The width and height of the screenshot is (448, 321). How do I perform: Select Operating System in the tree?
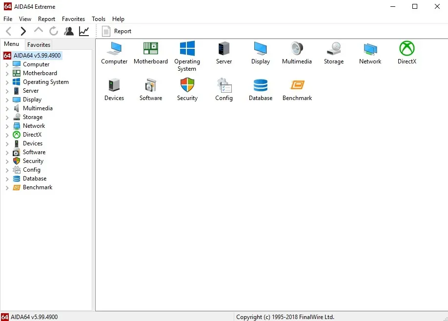46,82
